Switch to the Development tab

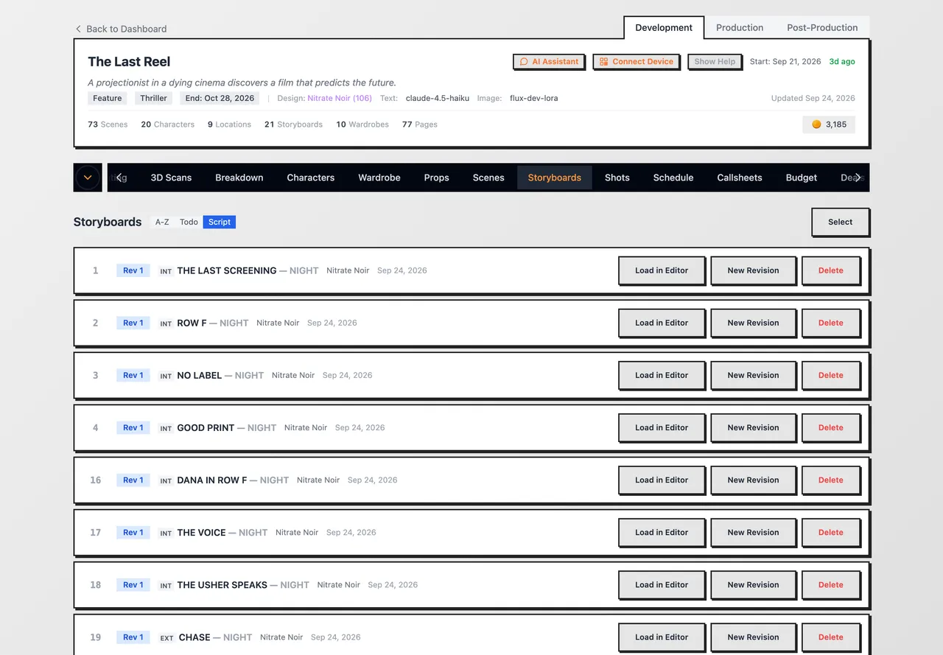pos(664,27)
